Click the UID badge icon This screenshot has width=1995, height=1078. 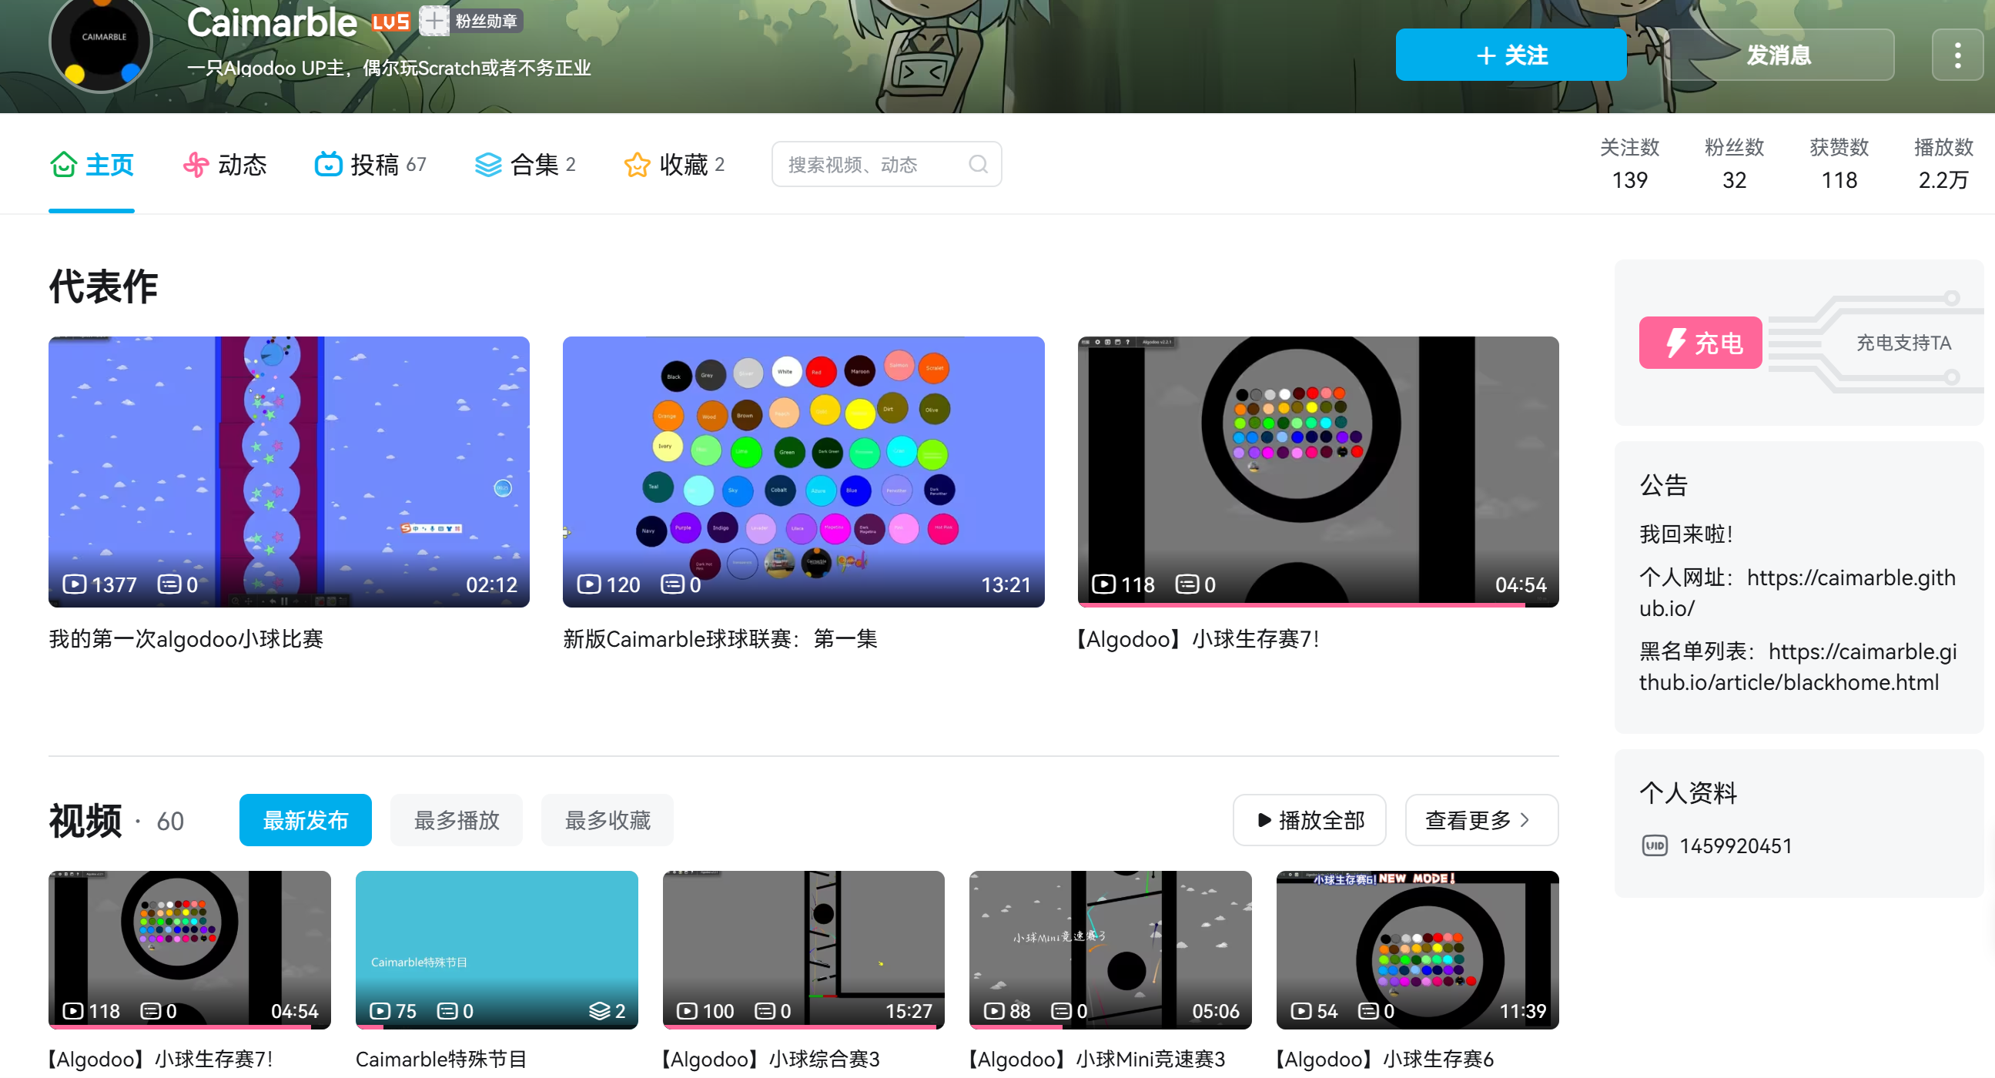tap(1655, 845)
